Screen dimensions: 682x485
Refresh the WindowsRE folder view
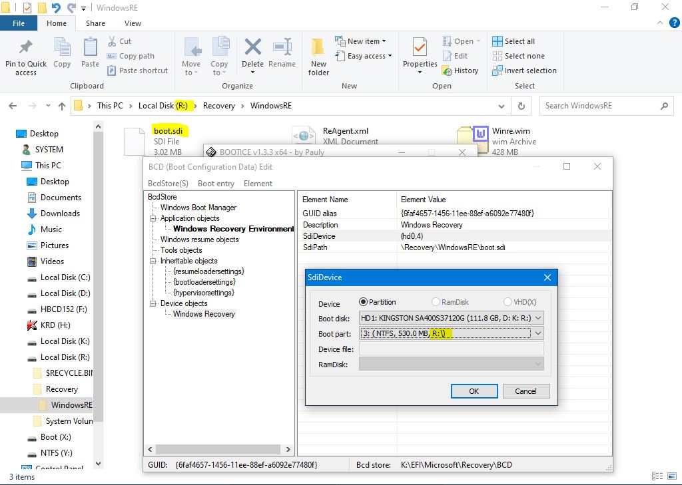(521, 106)
